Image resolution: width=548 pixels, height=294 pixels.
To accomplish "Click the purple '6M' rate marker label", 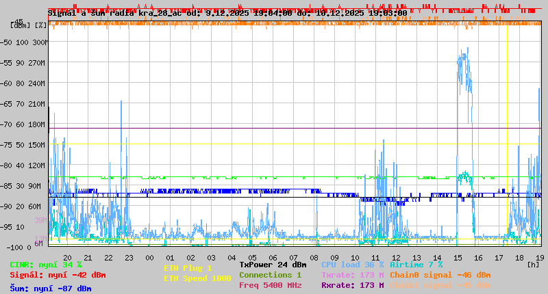I will pos(38,243).
